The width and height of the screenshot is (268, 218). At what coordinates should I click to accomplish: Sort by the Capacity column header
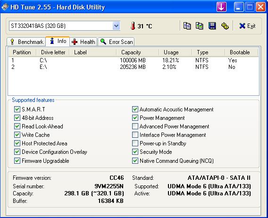pos(138,52)
